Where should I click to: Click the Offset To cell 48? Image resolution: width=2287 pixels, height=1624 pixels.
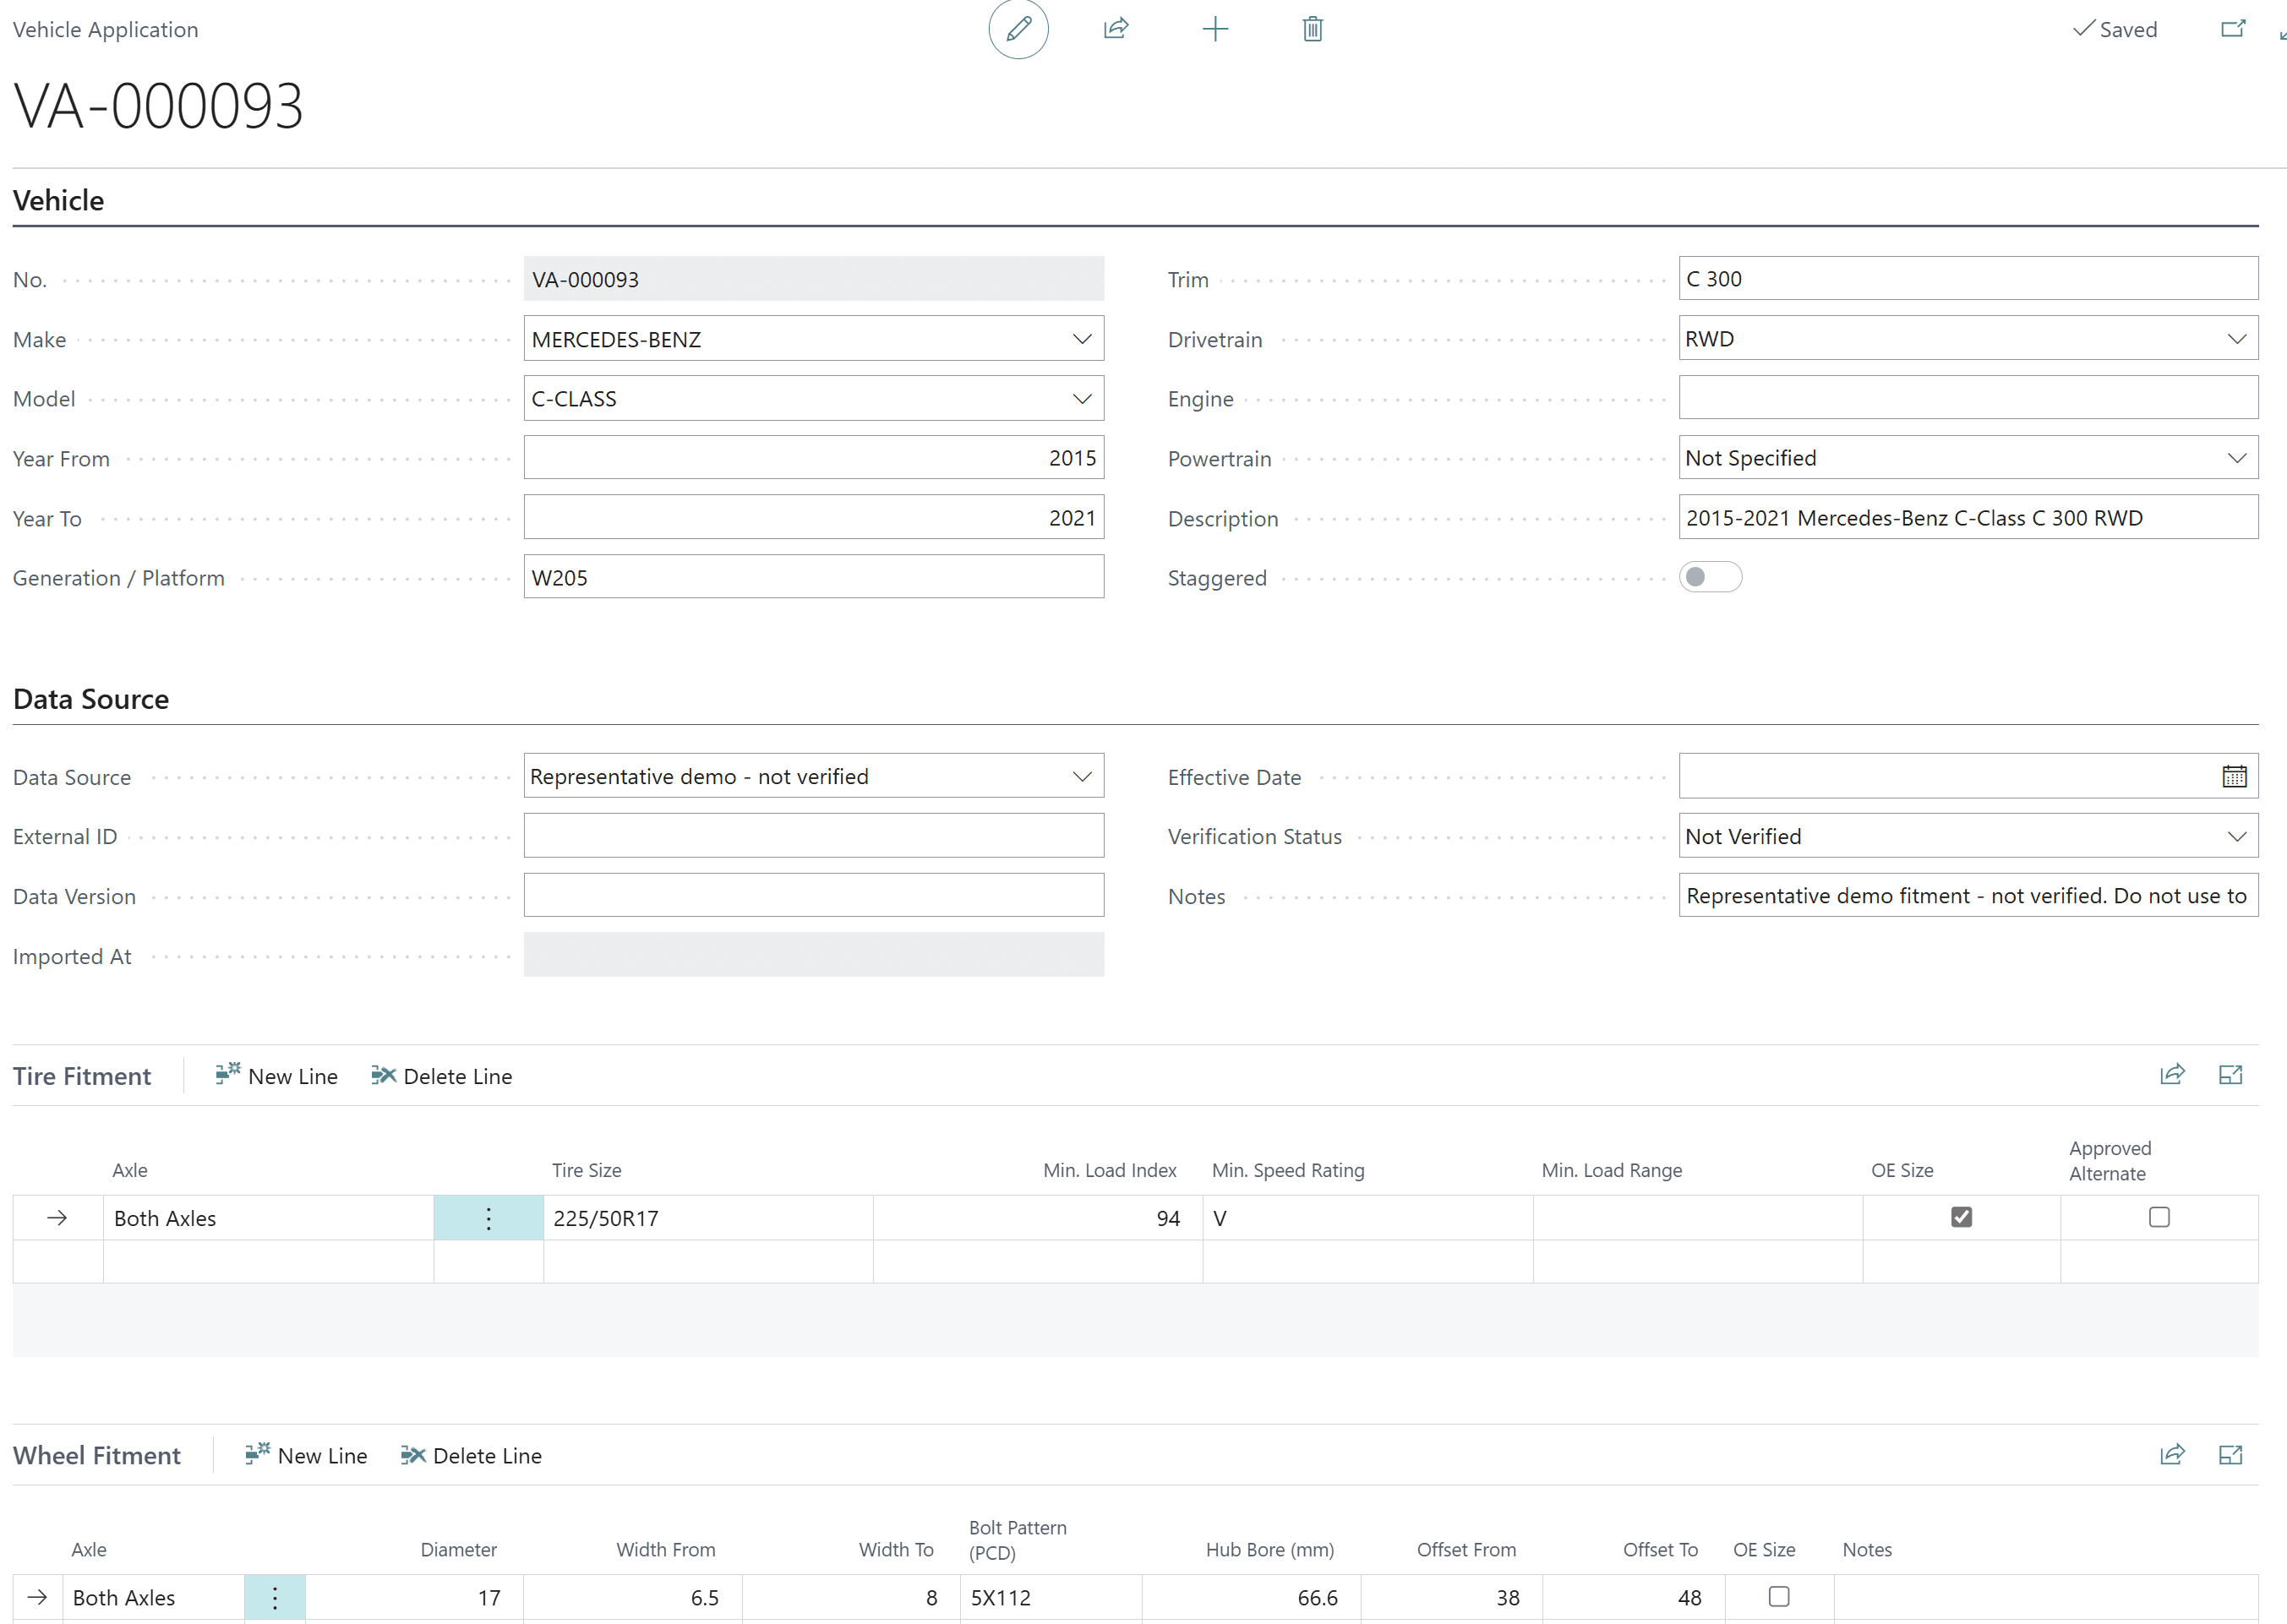pos(1632,1597)
